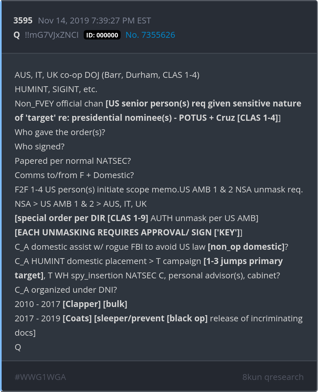Open the No. 7355626 post link
318x392 pixels.
click(x=150, y=35)
